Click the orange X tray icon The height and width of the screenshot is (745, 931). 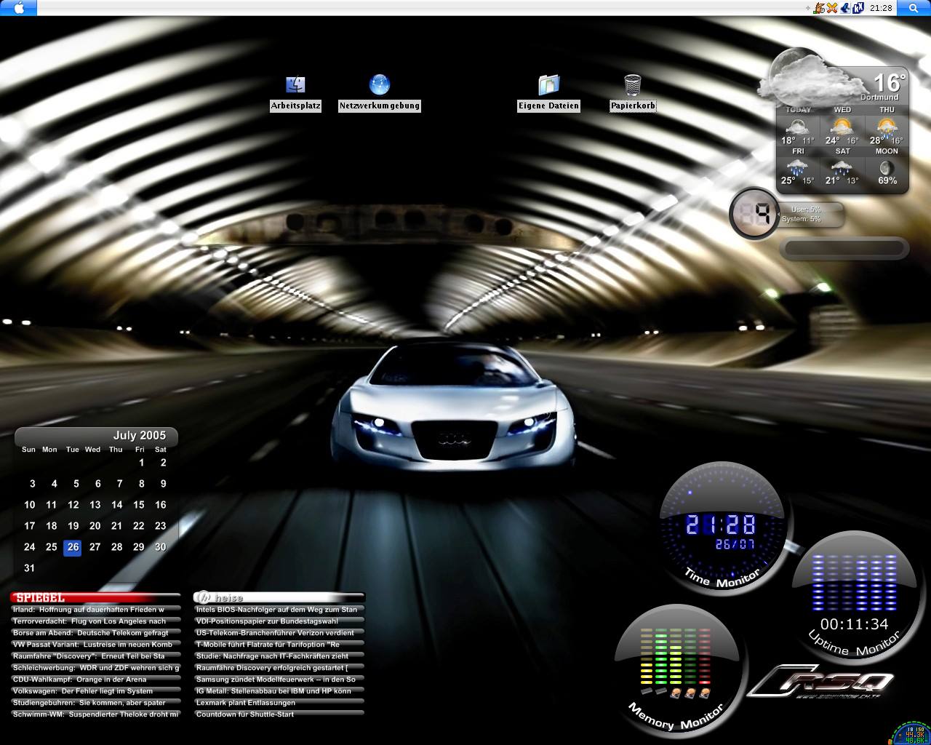(x=832, y=8)
